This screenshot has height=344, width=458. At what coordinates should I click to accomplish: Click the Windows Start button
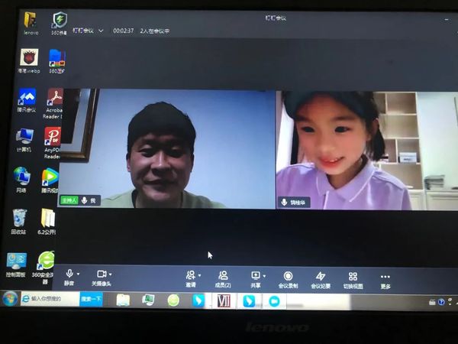pos(9,298)
